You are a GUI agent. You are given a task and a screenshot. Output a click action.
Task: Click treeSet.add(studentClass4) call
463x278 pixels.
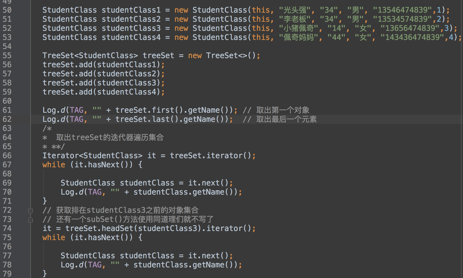102,92
